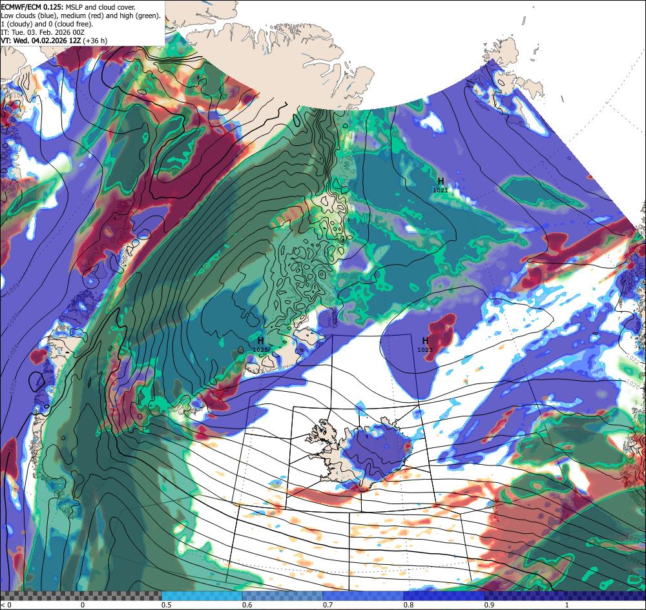646x610 pixels.
Task: Click the H marker above 1023
Action: click(x=425, y=340)
